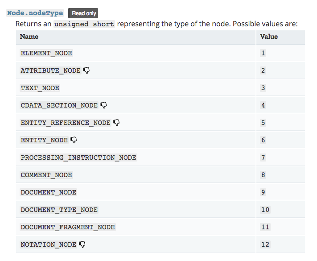Open the Node.nodeType link
The image size is (317, 261).
point(35,13)
